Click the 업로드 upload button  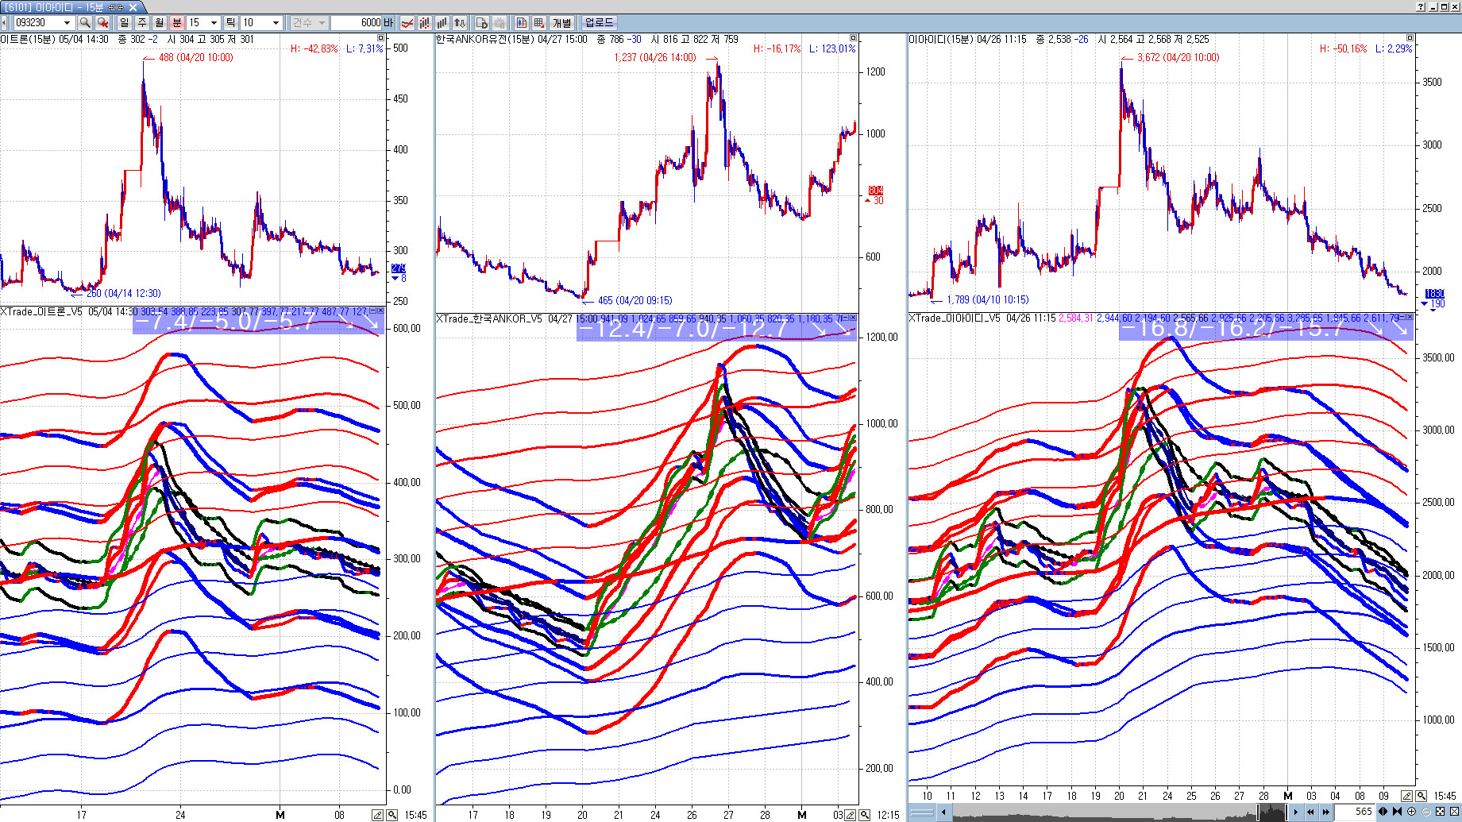[x=599, y=23]
